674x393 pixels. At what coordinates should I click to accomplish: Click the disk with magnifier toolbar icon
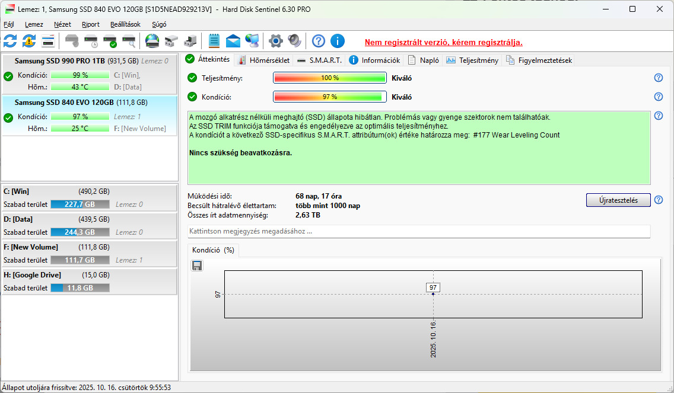pyautogui.click(x=129, y=41)
